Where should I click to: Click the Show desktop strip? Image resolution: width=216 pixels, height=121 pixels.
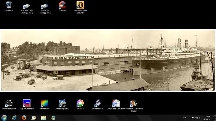215,118
